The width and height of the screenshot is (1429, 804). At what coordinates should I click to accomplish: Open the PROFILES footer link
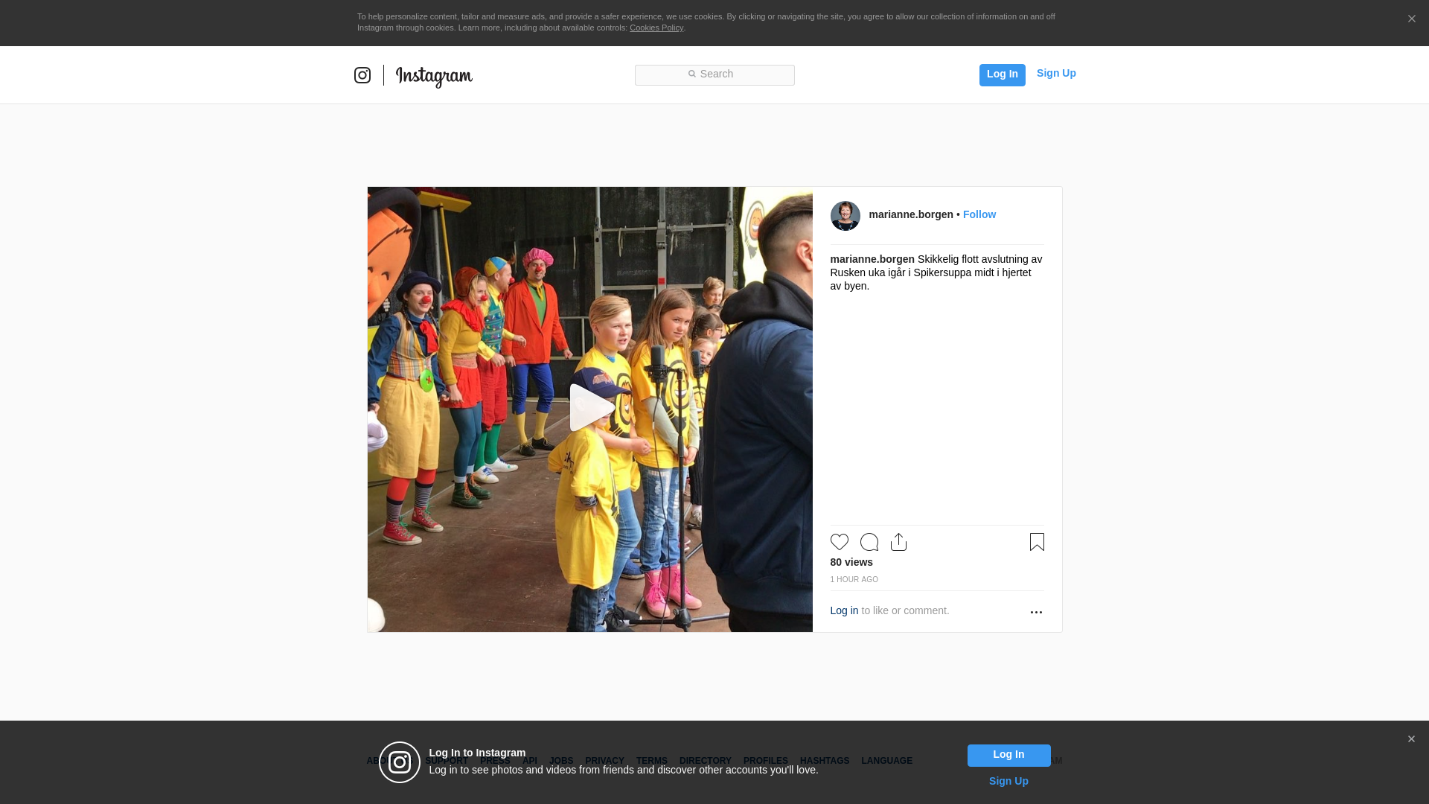tap(765, 761)
